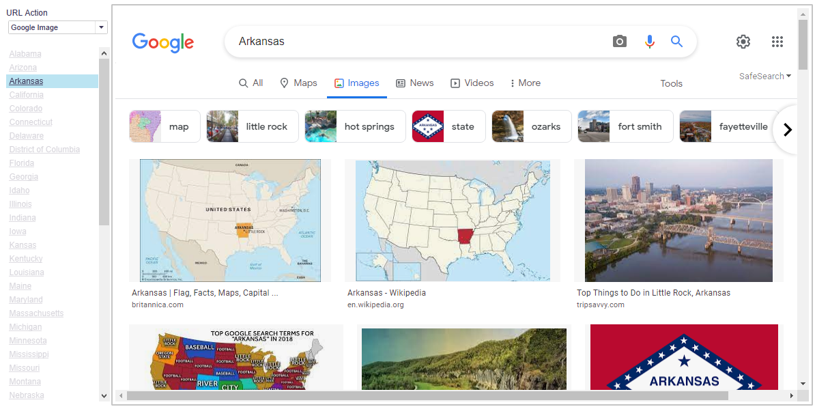Image resolution: width=815 pixels, height=409 pixels.
Task: Click the Tools button
Action: (x=671, y=84)
